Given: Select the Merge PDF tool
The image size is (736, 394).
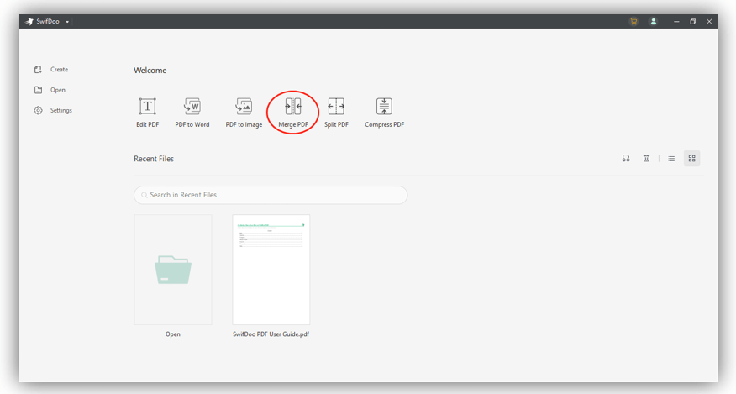Looking at the screenshot, I should click(293, 113).
